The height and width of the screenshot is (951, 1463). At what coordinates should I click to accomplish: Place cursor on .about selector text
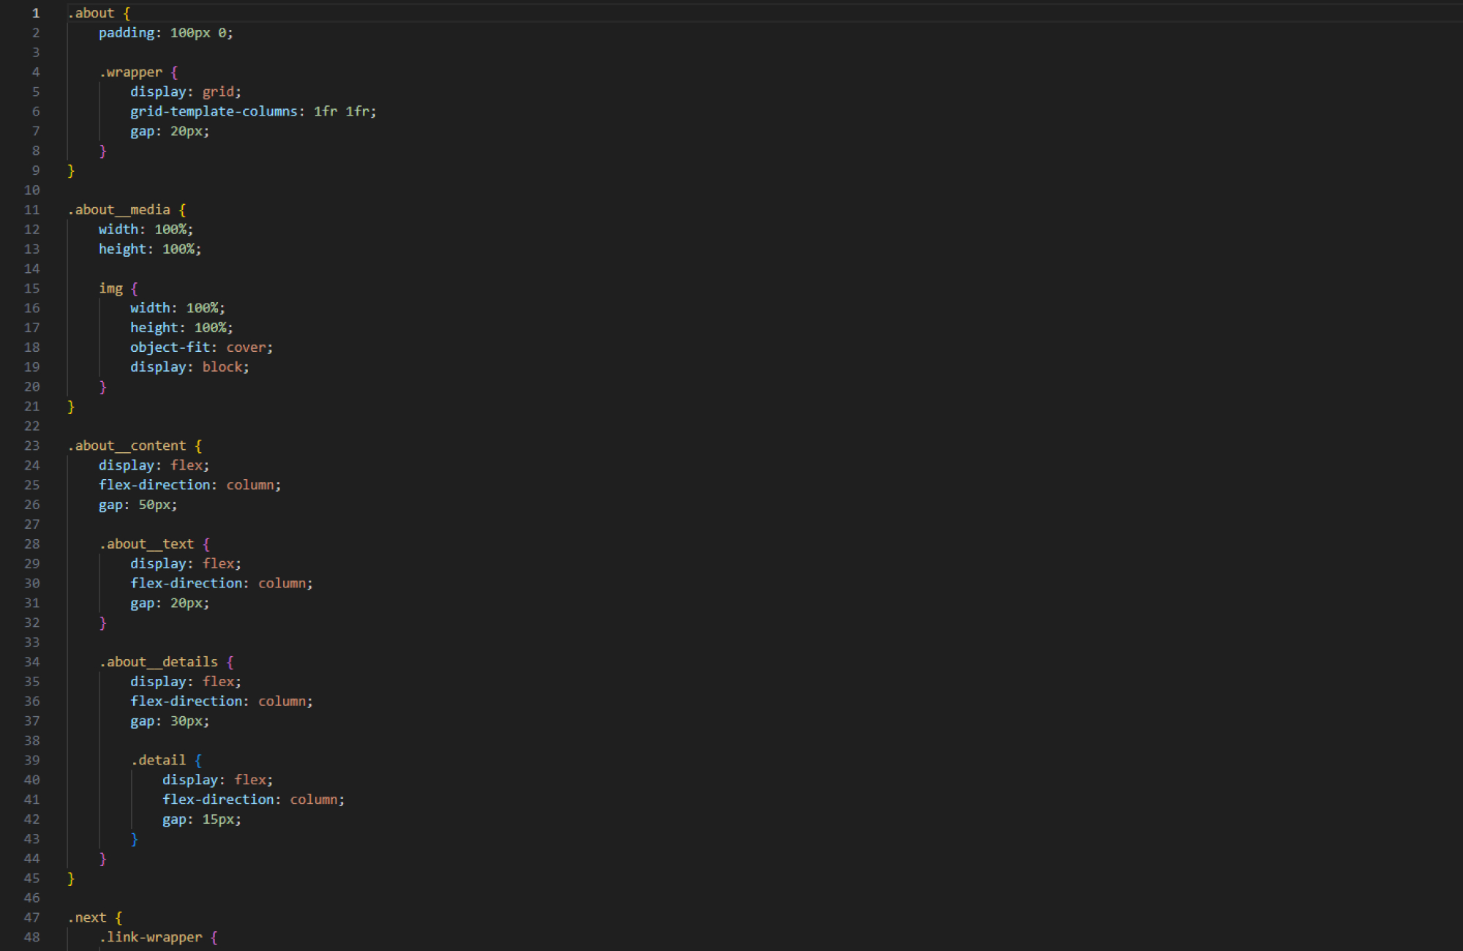(x=91, y=13)
